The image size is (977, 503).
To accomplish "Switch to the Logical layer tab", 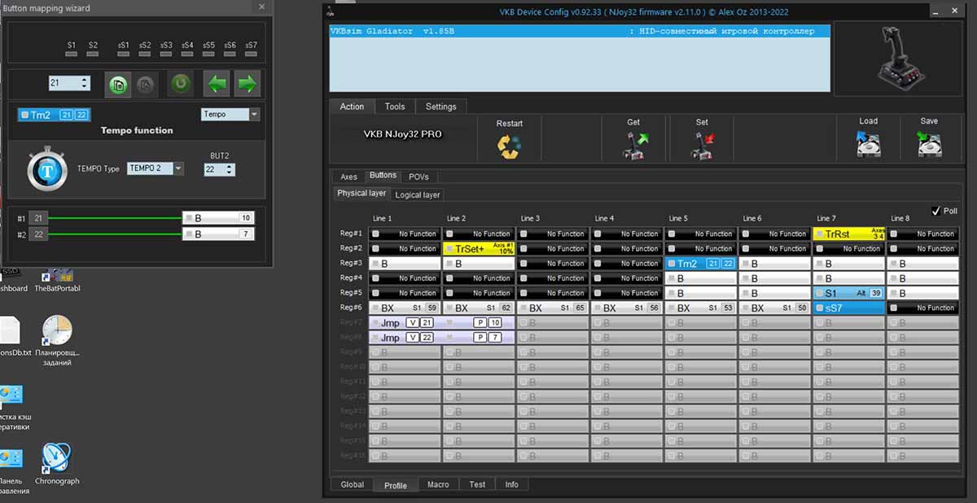I will (418, 195).
